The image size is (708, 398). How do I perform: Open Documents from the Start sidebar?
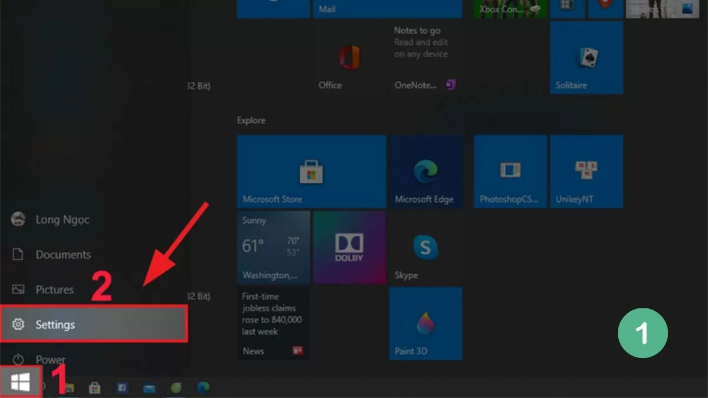[x=63, y=255]
